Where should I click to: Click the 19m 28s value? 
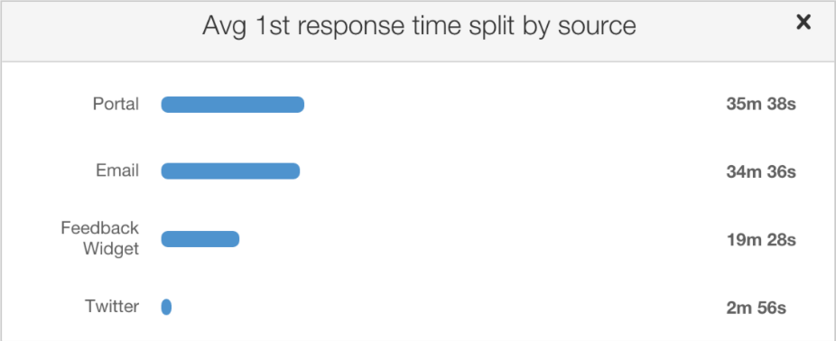(x=761, y=240)
